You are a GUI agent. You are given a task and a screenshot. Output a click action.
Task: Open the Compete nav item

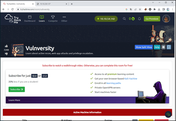coord(53,19)
